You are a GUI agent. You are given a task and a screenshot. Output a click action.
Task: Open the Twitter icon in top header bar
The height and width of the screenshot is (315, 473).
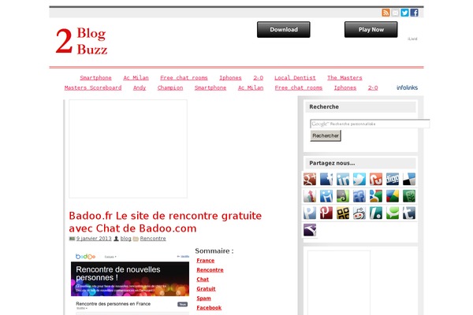[x=404, y=13]
